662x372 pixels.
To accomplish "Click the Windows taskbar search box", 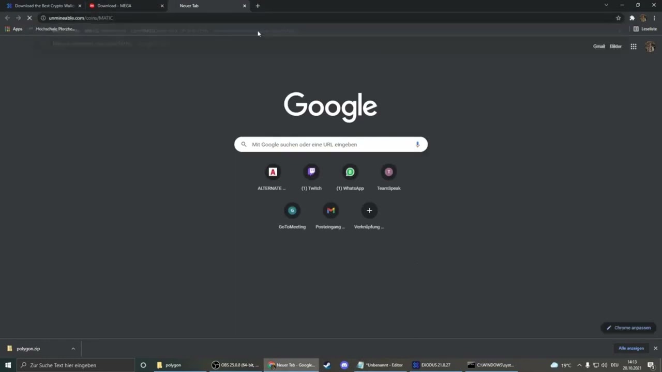I will tap(76, 365).
